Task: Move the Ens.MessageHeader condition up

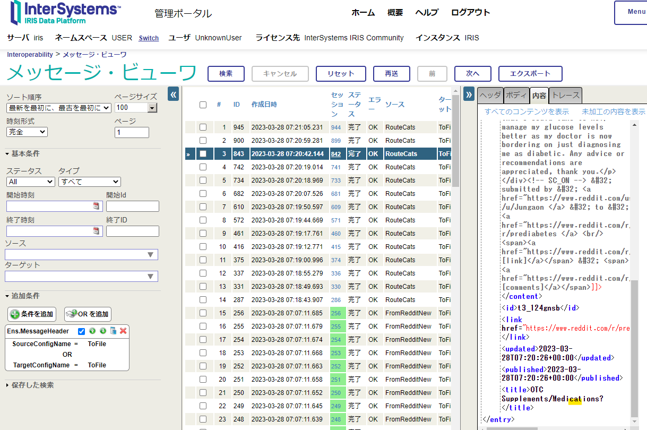Action: [92, 331]
